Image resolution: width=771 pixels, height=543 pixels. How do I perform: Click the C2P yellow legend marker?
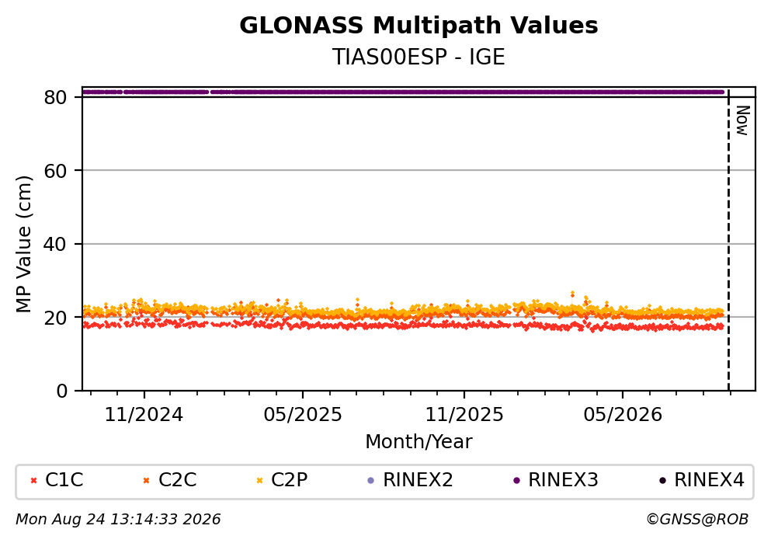pos(259,481)
